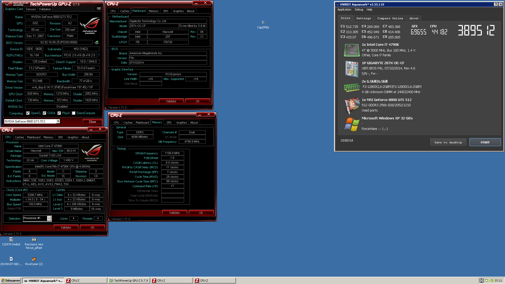Image resolution: width=505 pixels, height=284 pixels.
Task: Click the green X system tray icon
Action: [486, 281]
